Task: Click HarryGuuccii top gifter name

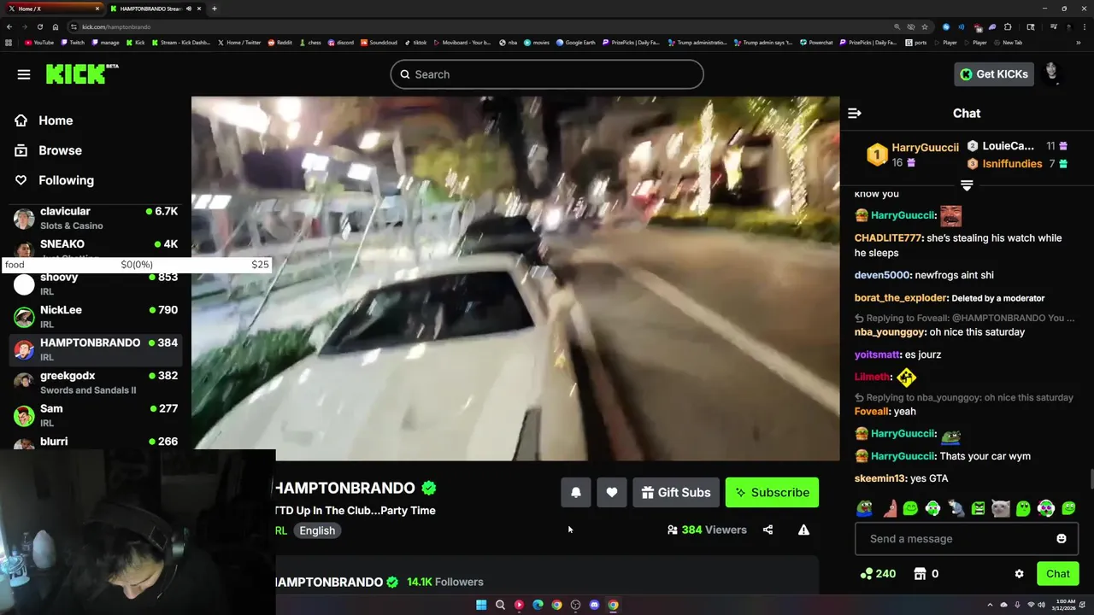Action: pyautogui.click(x=925, y=148)
